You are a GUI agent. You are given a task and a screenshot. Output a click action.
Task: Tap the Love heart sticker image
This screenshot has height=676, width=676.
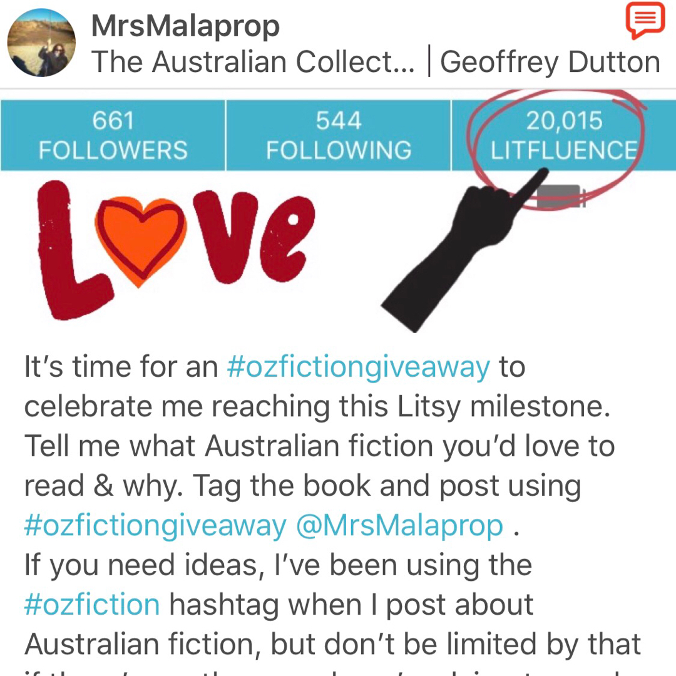tap(177, 250)
